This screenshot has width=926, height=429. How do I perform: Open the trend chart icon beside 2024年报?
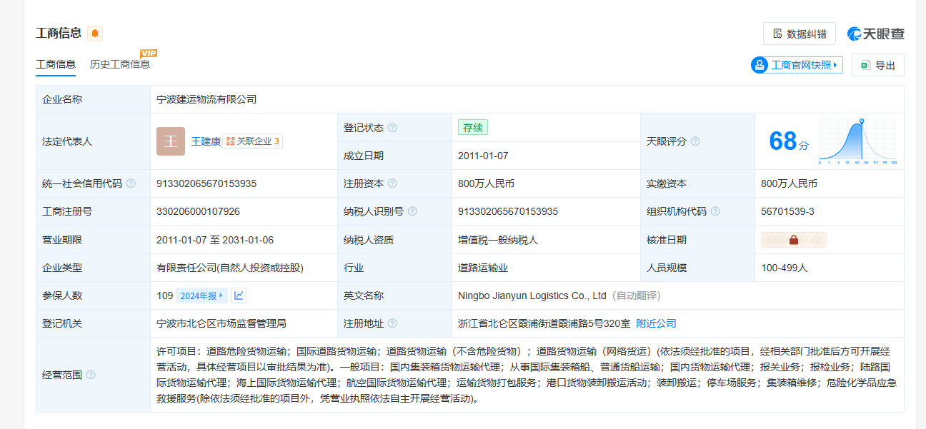click(x=239, y=296)
